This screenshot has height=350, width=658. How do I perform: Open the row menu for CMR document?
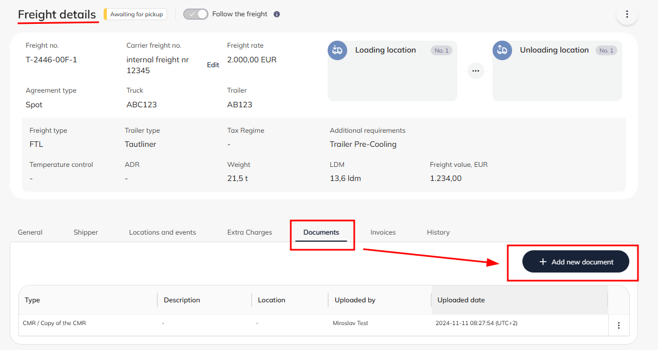[618, 326]
